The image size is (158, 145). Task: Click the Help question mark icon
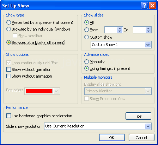[144, 5]
